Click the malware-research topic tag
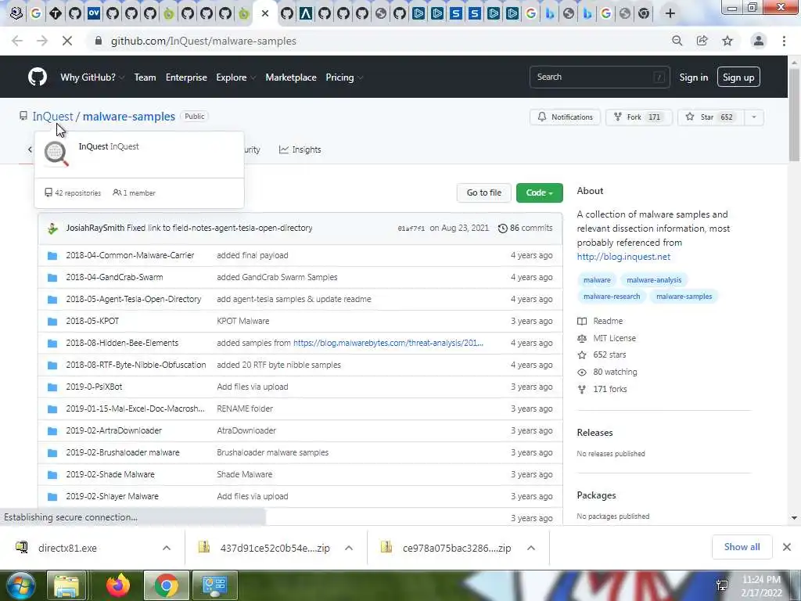The image size is (801, 601). point(612,297)
